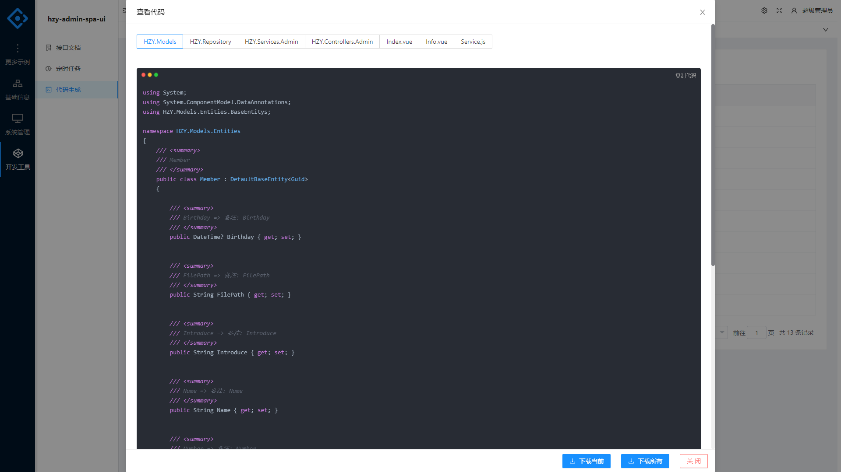Image resolution: width=841 pixels, height=472 pixels.
Task: Click the 下载当前 download button
Action: 586,461
